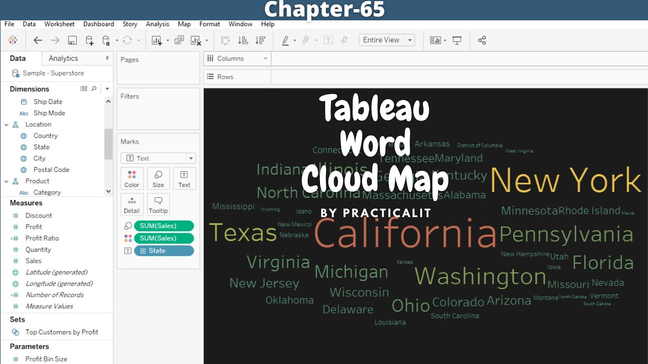Click the Refresh/Run update icon
Viewport: 648px width, 364px height.
(x=127, y=40)
